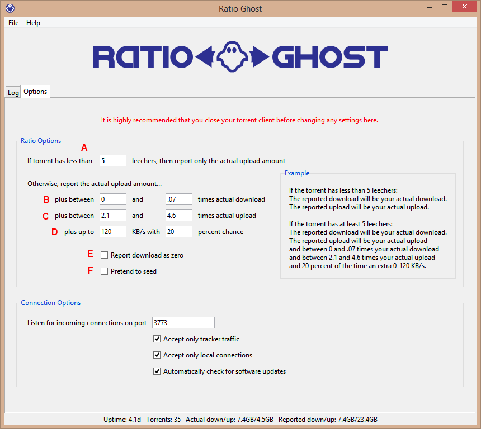This screenshot has height=429, width=481.
Task: Enable Pretend to seed checkbox
Action: [x=104, y=271]
